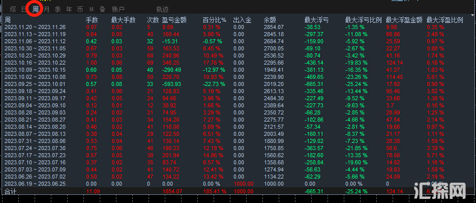The image size is (476, 203).
Task: Select the 2023.06.19 ~ 2023.06.25 row
Action: pyautogui.click(x=238, y=184)
